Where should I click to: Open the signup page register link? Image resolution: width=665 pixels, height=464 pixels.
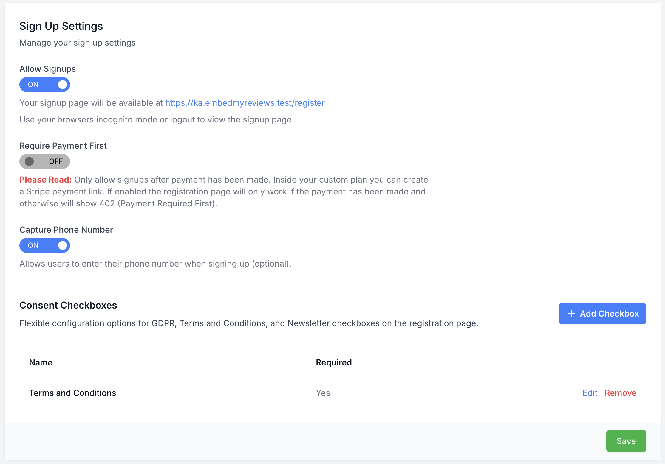point(245,103)
